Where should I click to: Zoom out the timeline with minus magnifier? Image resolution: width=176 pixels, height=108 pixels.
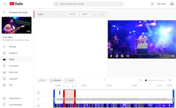(x=141, y=80)
